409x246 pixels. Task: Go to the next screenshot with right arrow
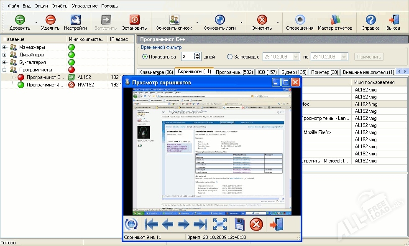coord(184,224)
